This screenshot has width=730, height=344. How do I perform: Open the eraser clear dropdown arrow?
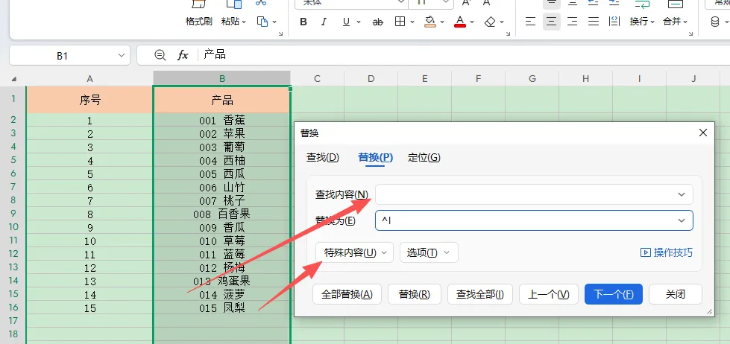click(x=502, y=22)
